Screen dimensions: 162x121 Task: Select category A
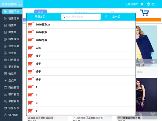[81, 87]
